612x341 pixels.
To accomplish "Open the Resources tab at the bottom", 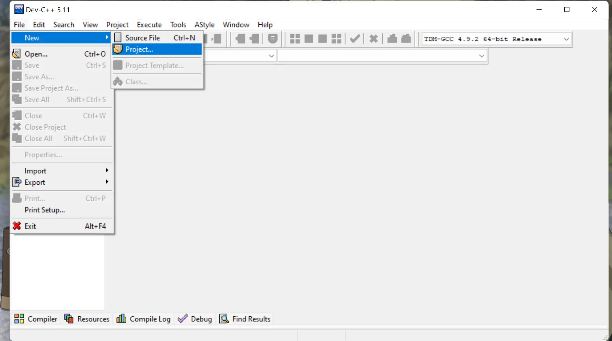I will pyautogui.click(x=87, y=319).
